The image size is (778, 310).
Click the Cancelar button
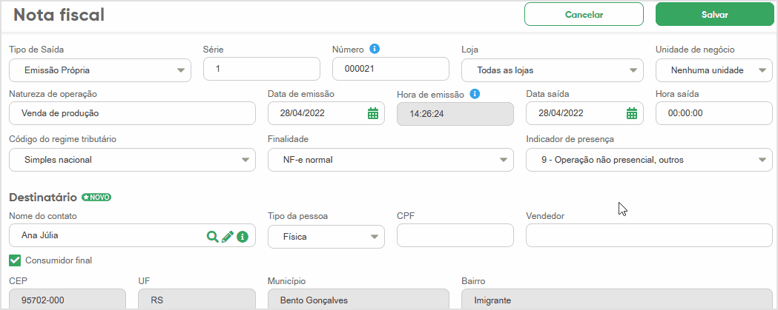tap(584, 14)
